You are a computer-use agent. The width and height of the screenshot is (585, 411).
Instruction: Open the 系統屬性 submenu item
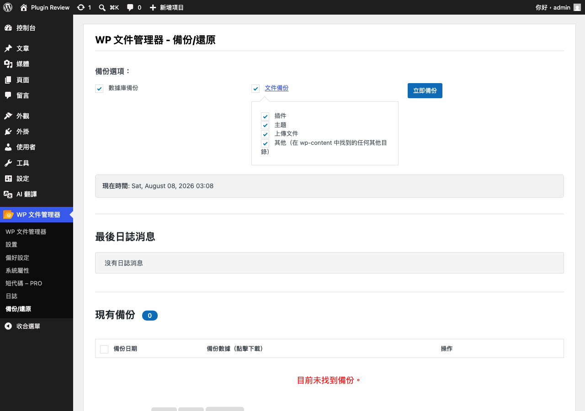click(x=37, y=270)
